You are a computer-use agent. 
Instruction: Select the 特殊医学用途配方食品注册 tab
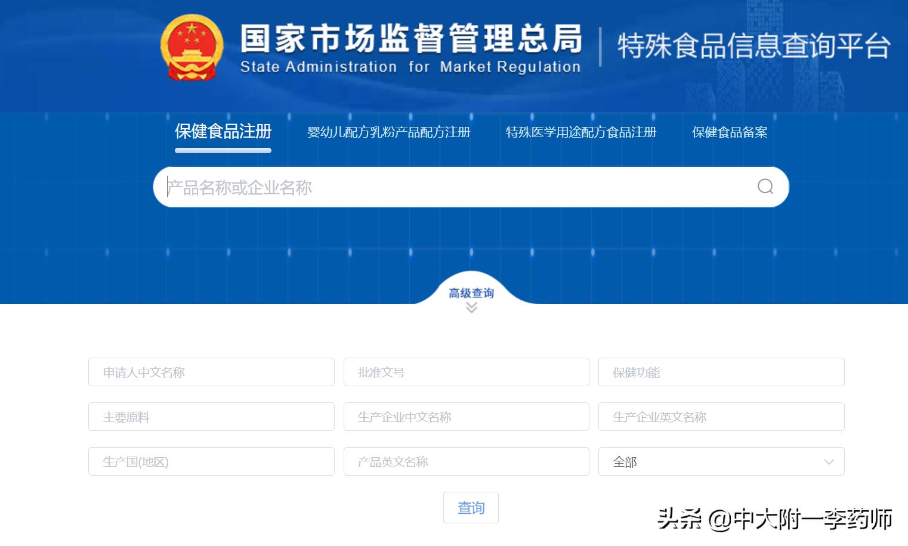tap(580, 132)
